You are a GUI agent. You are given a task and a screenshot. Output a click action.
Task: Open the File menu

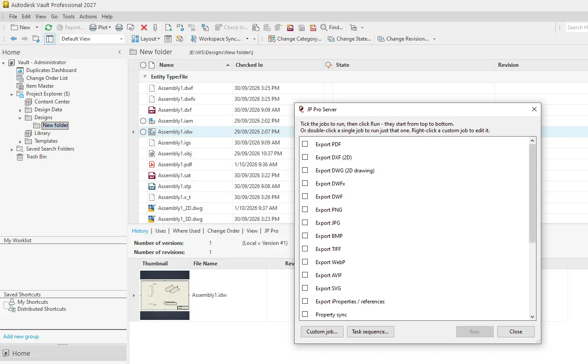coord(13,17)
